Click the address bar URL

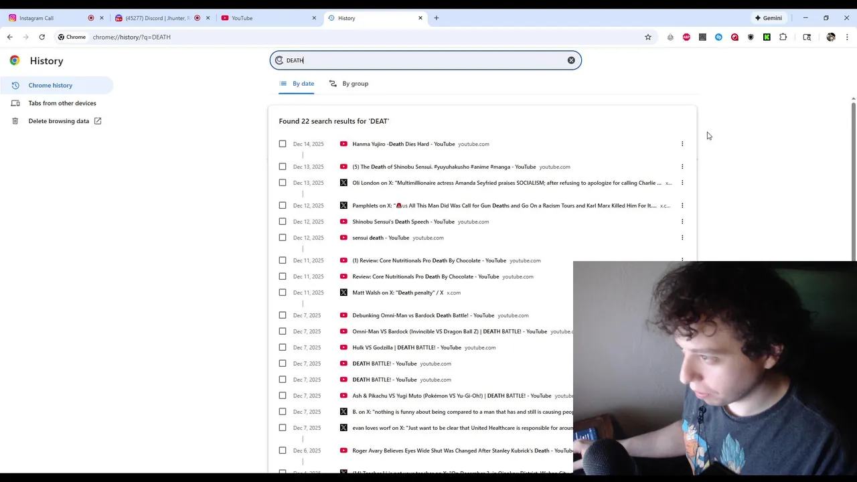point(131,37)
